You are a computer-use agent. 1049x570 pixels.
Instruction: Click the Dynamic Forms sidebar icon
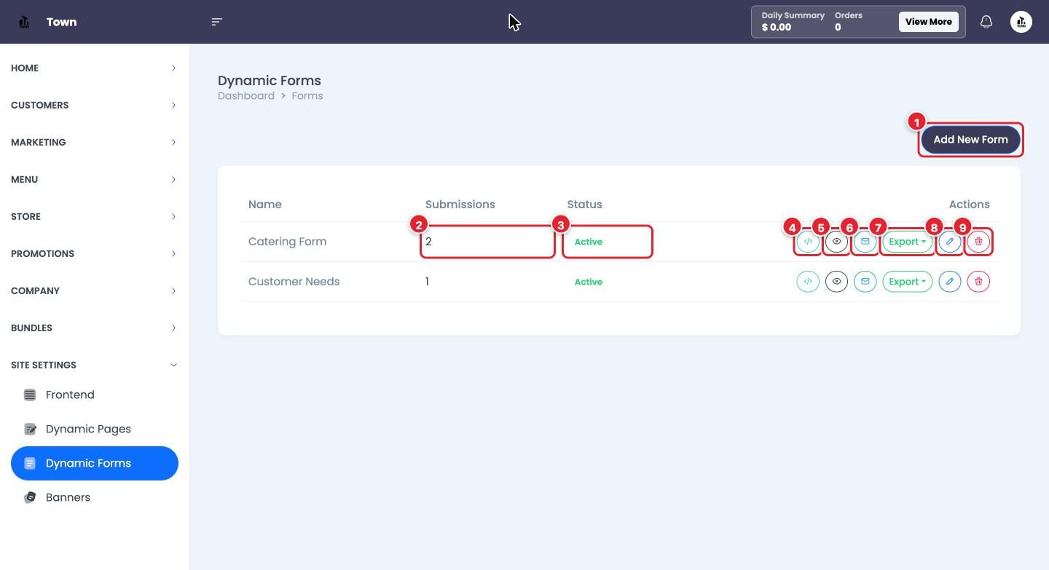pos(30,463)
